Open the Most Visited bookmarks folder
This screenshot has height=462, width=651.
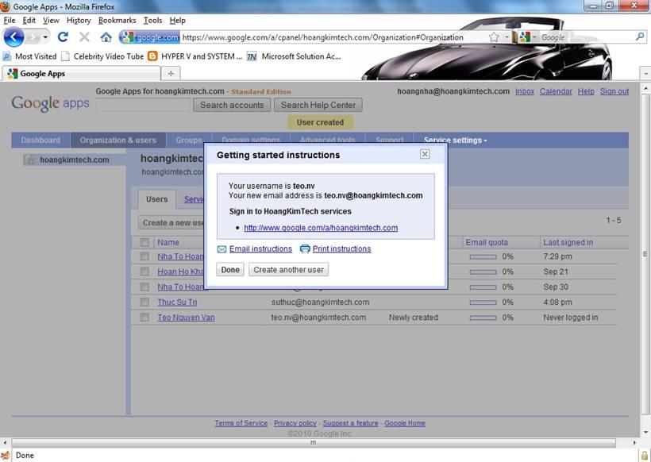tap(29, 56)
